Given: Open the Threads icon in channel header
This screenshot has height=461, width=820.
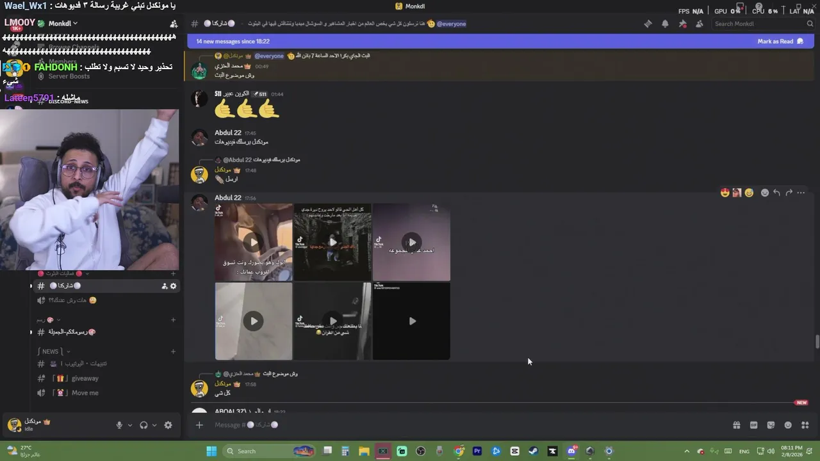Looking at the screenshot, I should pos(648,24).
